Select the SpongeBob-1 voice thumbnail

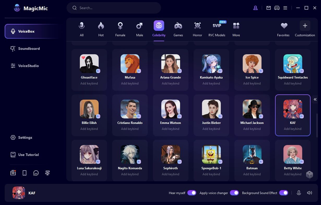pos(211,154)
